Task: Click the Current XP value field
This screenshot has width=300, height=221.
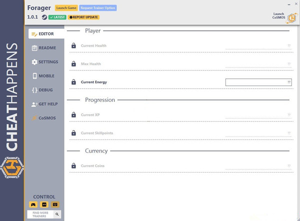Action: point(258,115)
